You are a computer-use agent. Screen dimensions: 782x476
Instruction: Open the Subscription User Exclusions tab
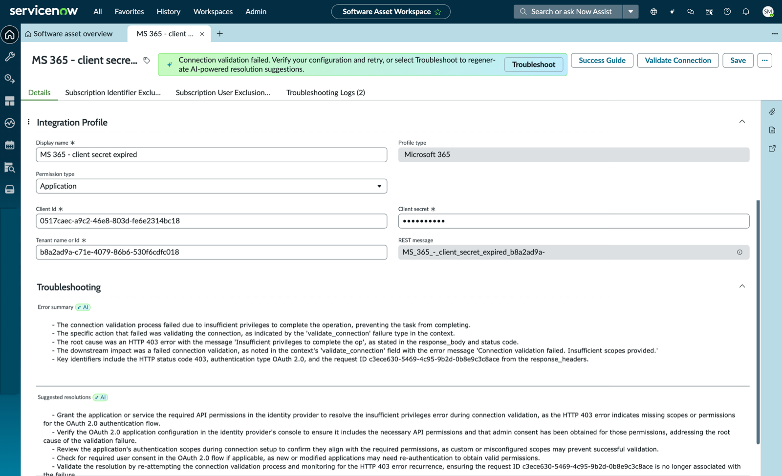223,92
